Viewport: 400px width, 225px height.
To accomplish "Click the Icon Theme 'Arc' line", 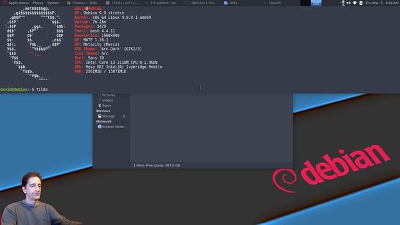I will (104, 54).
